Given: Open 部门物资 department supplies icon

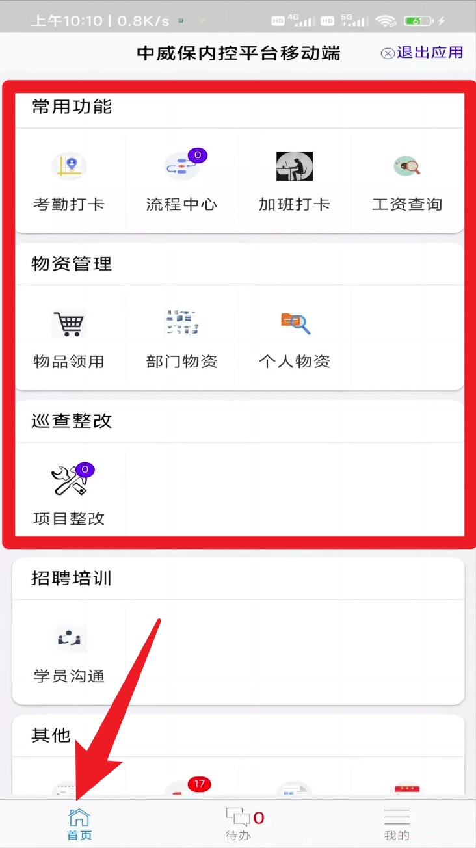Looking at the screenshot, I should 181,323.
